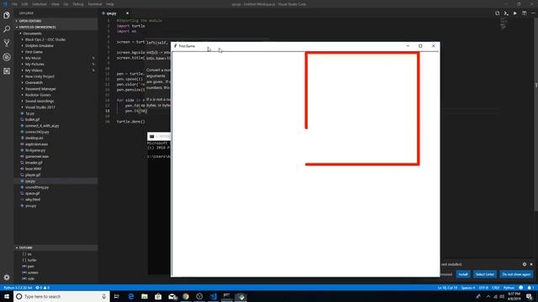The image size is (538, 302).
Task: Open the Extensions view in activity bar
Action: tap(7, 70)
